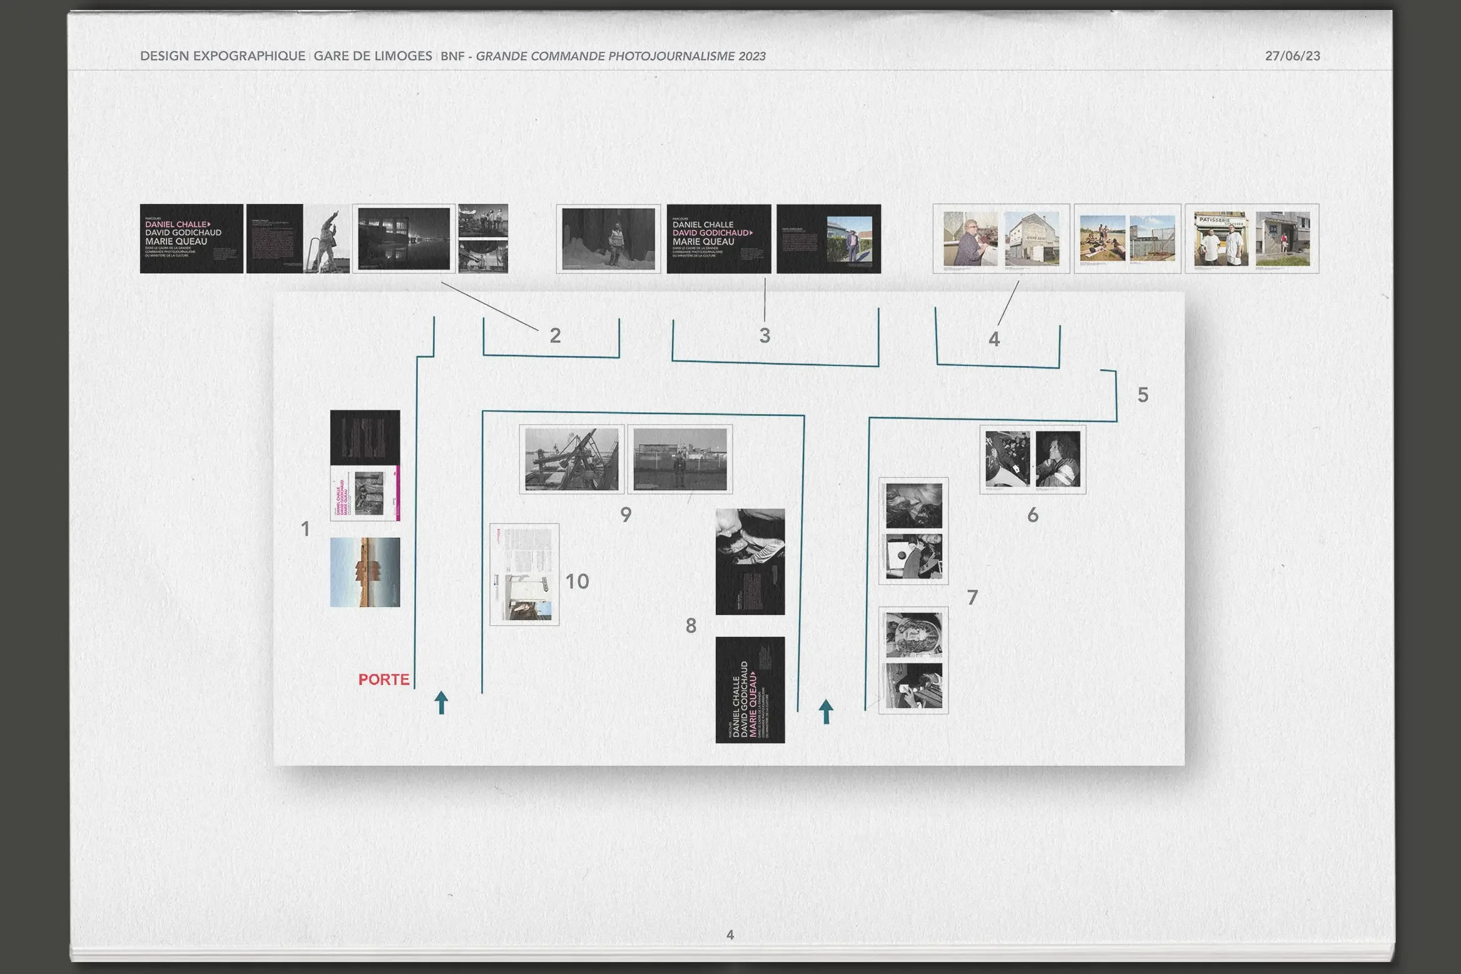1461x974 pixels.
Task: Select the night industrial building photo
Action: (404, 238)
